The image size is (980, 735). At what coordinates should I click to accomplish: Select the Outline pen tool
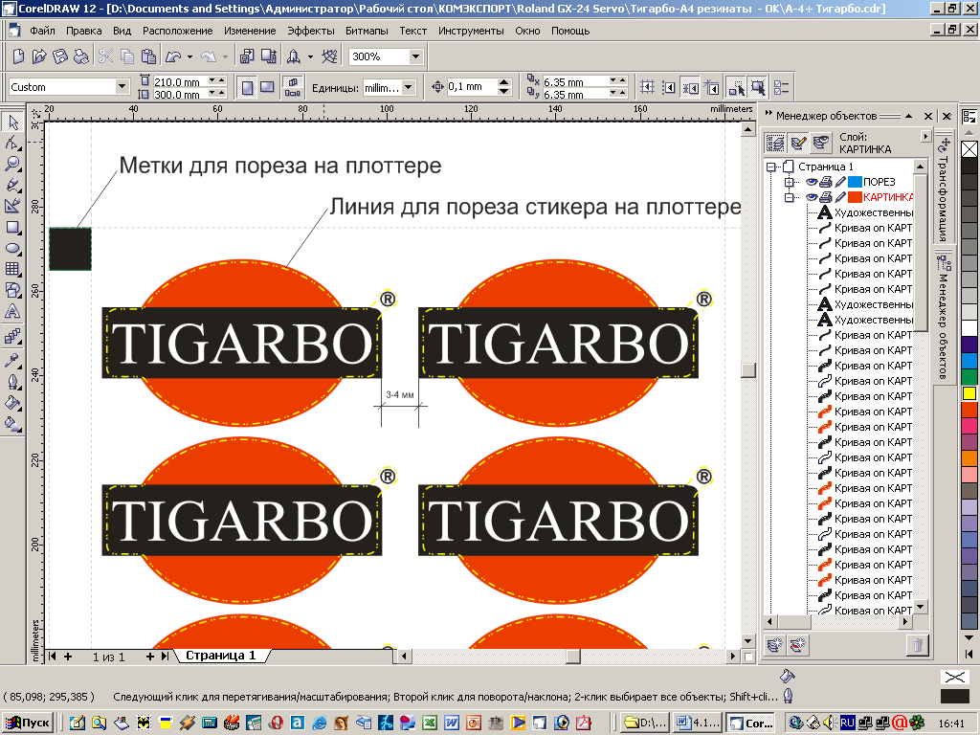point(12,382)
